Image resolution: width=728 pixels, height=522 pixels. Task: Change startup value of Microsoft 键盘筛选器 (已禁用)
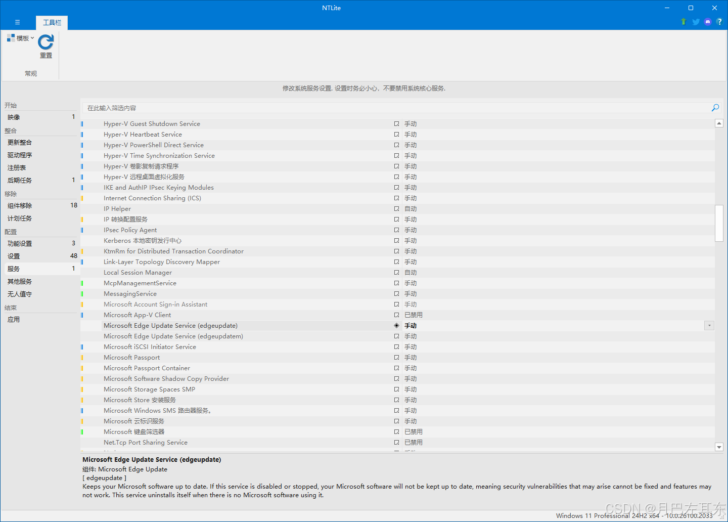[414, 432]
